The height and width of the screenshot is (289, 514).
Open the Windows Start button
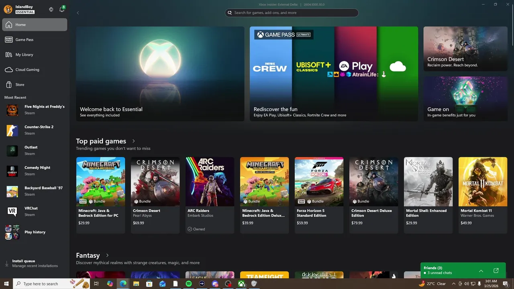(6, 284)
